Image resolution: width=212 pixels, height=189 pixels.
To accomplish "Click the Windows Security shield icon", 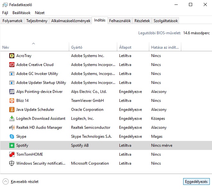I will tap(12, 163).
